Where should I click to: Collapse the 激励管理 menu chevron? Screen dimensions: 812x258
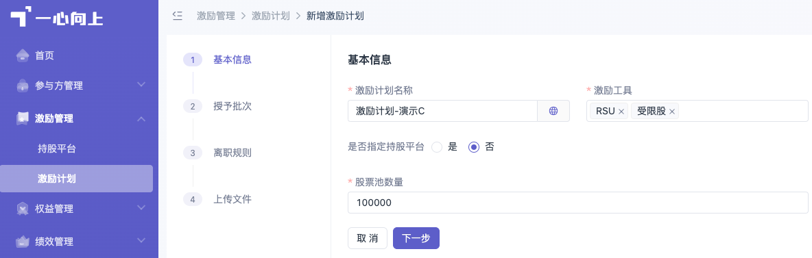142,118
